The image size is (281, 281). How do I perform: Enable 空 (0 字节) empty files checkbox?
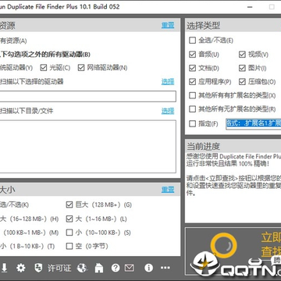click(69, 246)
